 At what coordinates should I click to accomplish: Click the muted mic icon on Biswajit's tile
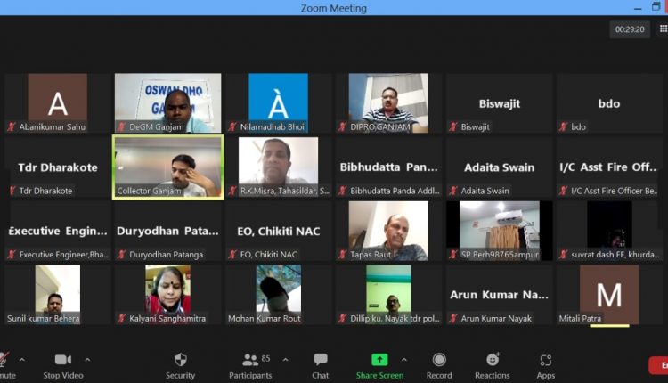(452, 127)
